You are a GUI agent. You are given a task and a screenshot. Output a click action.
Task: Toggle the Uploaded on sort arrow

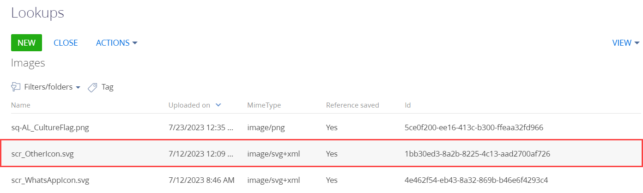(x=218, y=105)
